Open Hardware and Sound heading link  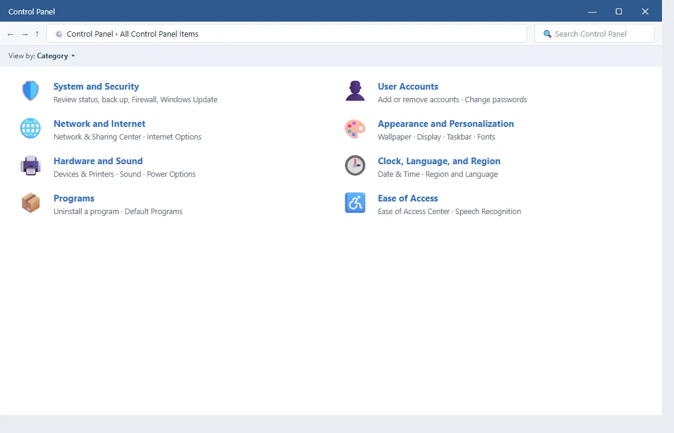click(98, 161)
